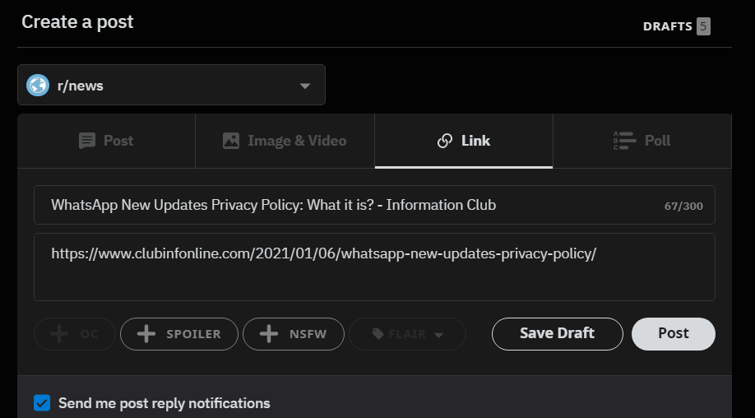Disable post reply notifications checkbox
755x418 pixels.
pos(42,403)
